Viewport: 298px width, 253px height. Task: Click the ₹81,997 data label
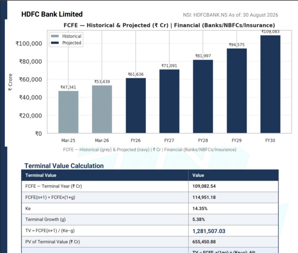pos(203,56)
